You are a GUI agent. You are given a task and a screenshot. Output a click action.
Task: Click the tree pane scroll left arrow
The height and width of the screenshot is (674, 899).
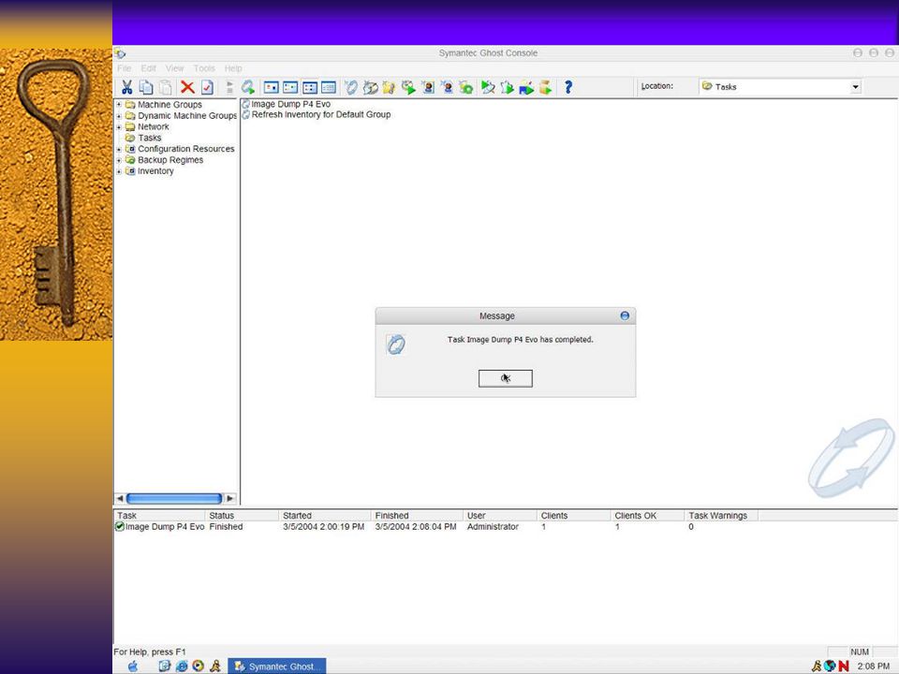119,499
